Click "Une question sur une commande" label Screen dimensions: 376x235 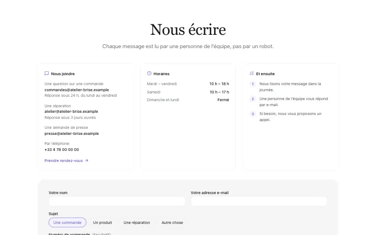pyautogui.click(x=74, y=84)
